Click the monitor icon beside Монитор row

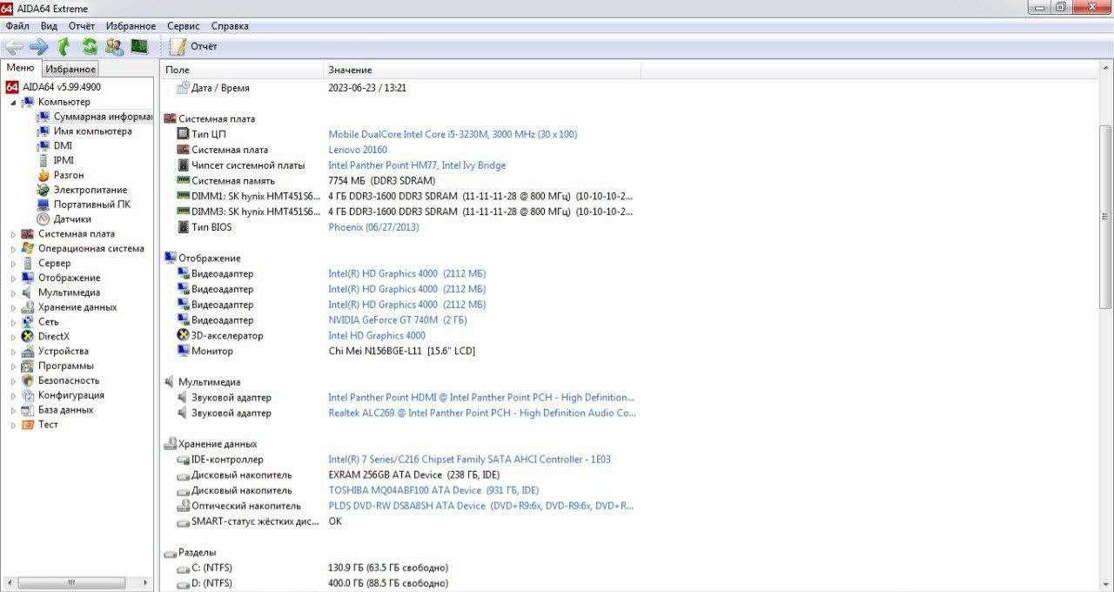(183, 351)
